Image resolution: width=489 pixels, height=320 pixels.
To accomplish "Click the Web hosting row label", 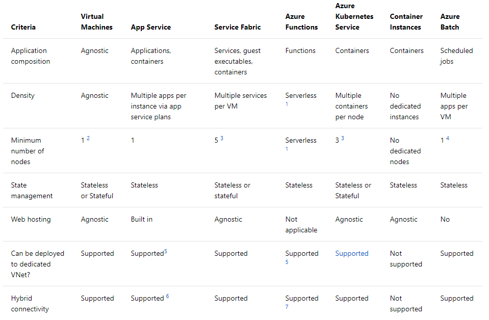I will click(x=31, y=219).
